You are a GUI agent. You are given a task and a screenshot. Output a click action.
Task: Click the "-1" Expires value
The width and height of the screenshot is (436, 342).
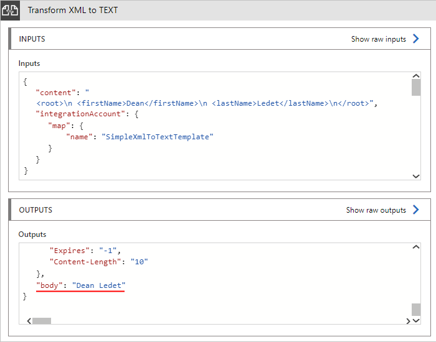108,251
